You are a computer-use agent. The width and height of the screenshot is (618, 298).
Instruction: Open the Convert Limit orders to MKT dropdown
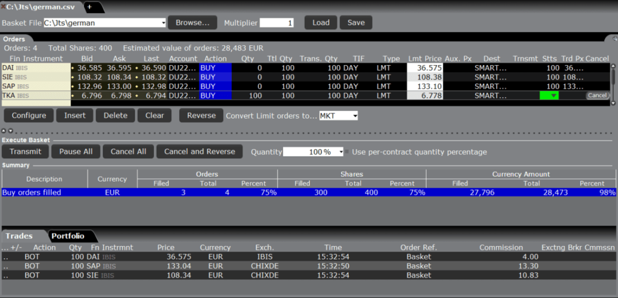pyautogui.click(x=355, y=116)
